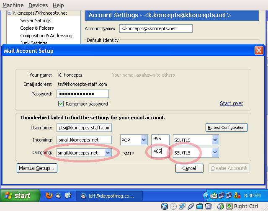Click the Windows Security alert tray icon
This screenshot has width=268, height=211.
pyautogui.click(x=237, y=196)
